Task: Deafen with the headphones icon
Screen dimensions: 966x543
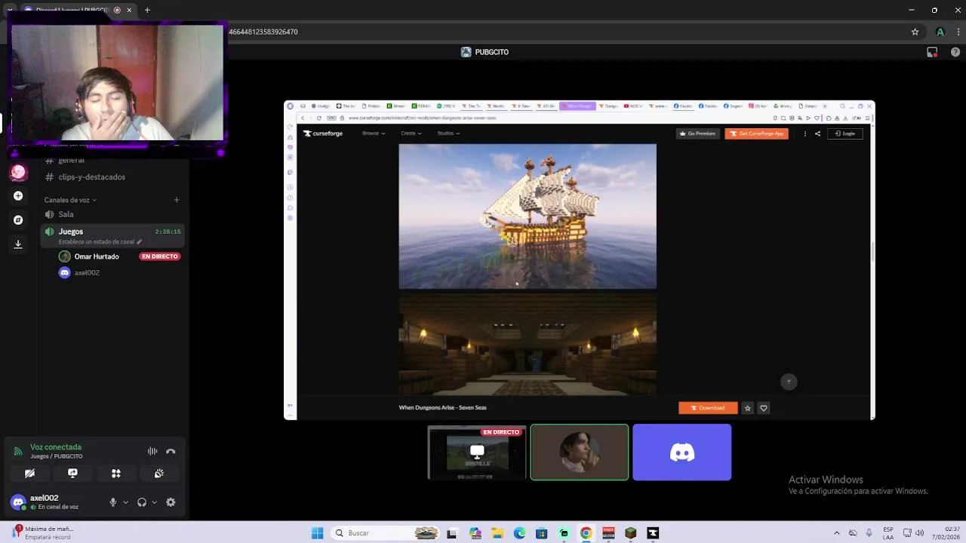Action: point(142,502)
